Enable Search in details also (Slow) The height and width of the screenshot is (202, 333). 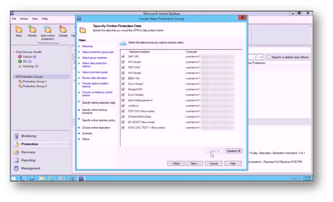[269, 57]
